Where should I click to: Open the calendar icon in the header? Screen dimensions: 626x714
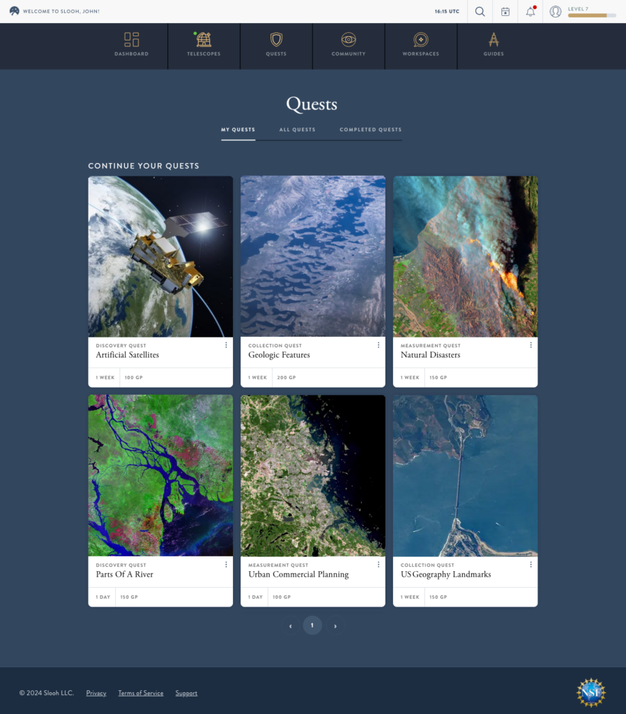tap(505, 11)
